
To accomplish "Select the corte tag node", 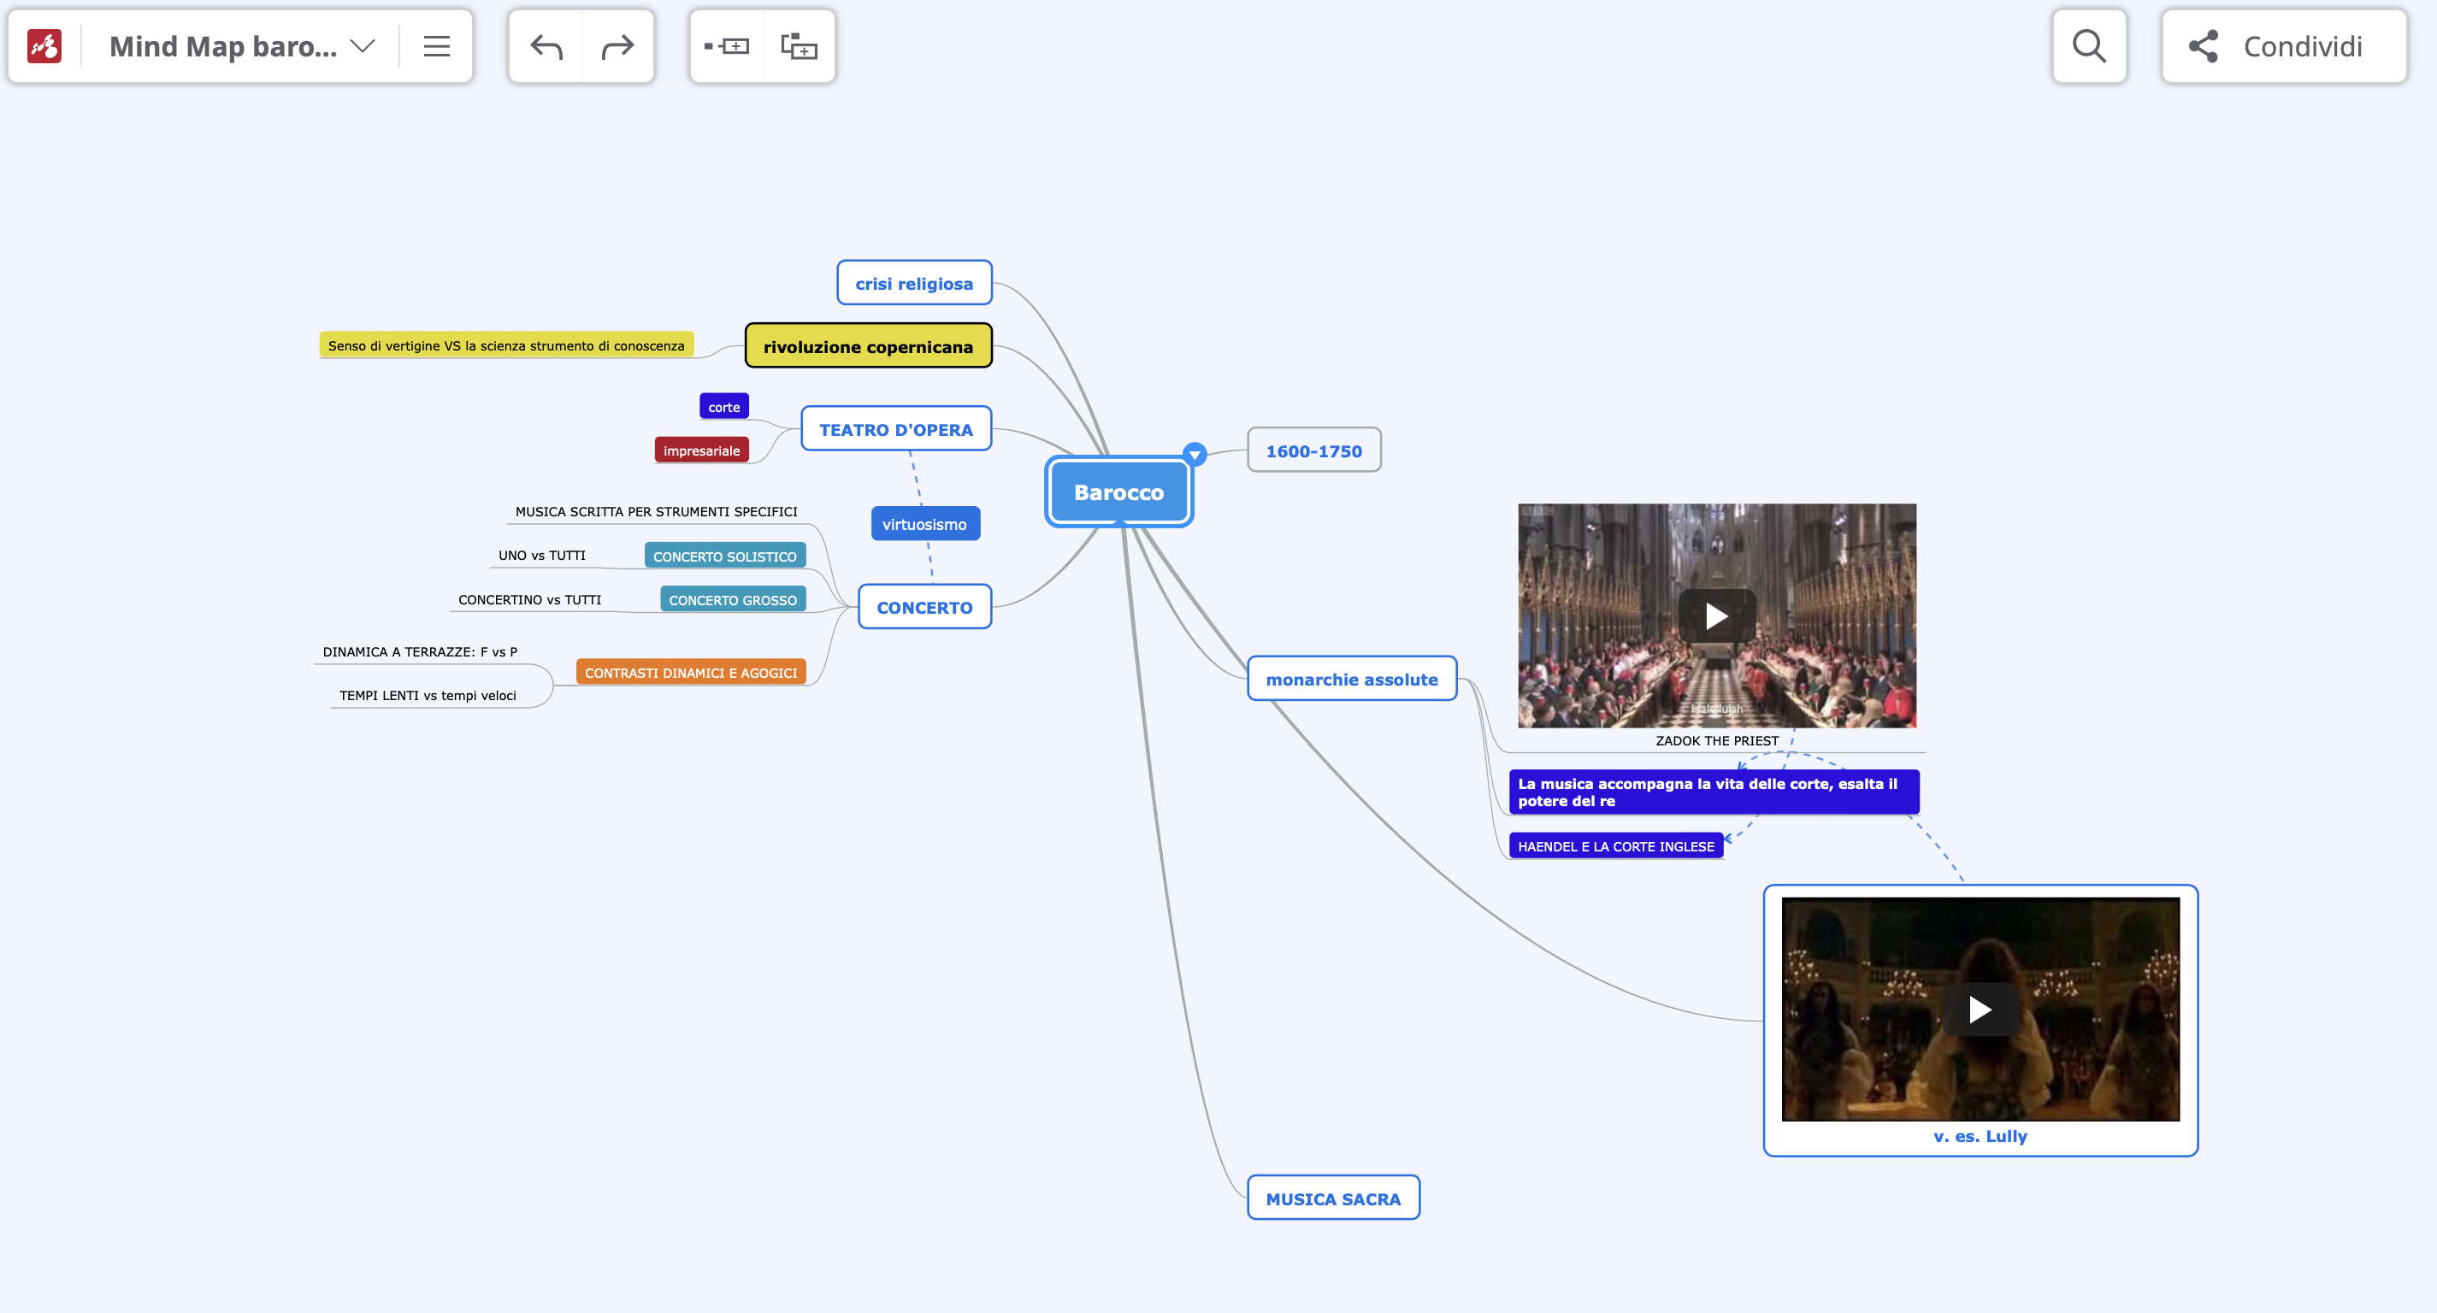I will [x=723, y=407].
